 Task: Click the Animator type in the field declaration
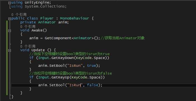coord(47,22)
